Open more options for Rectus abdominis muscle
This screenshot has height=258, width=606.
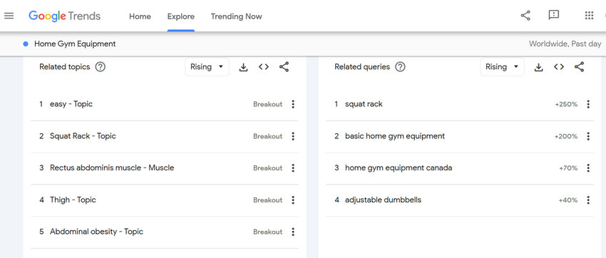tap(293, 168)
